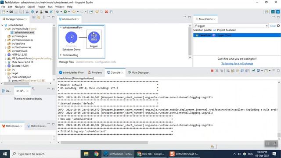Click the Package Explorer horizontal scrollbar
The width and height of the screenshot is (281, 158).
[16, 83]
